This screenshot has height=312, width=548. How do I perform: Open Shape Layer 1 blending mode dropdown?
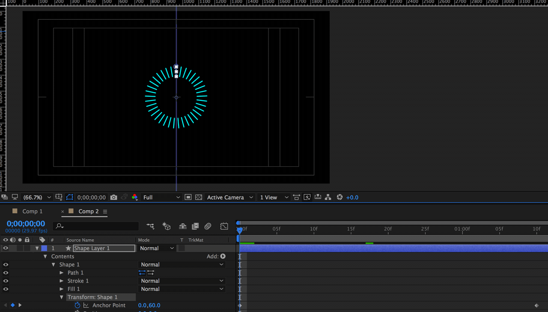click(x=157, y=248)
